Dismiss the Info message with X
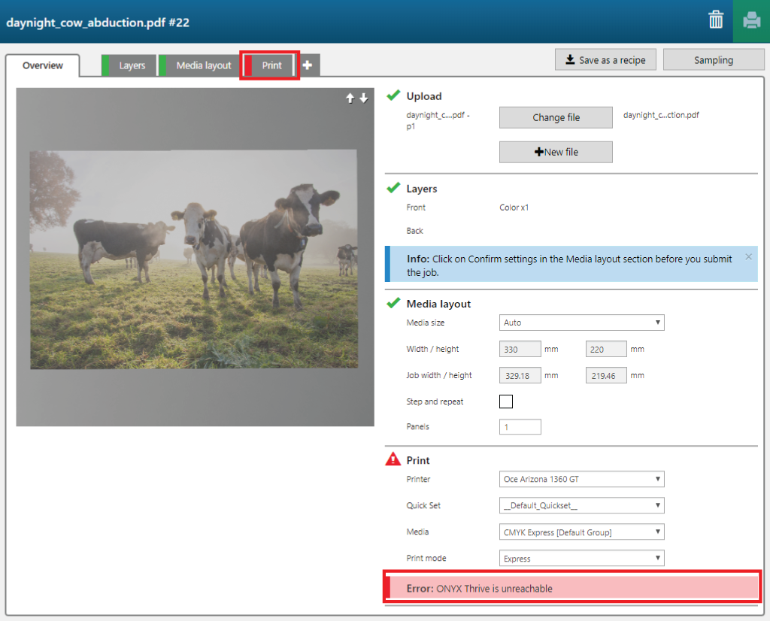The image size is (770, 621). click(x=748, y=257)
